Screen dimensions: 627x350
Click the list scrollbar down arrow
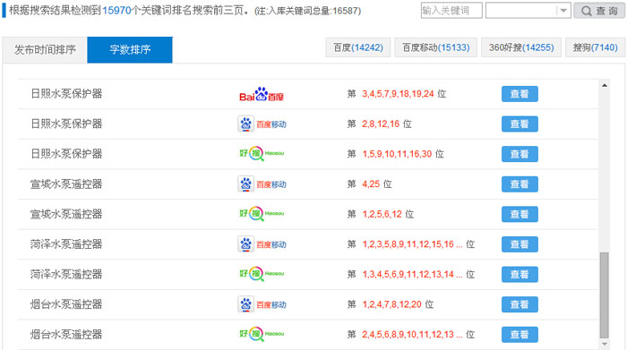[605, 344]
